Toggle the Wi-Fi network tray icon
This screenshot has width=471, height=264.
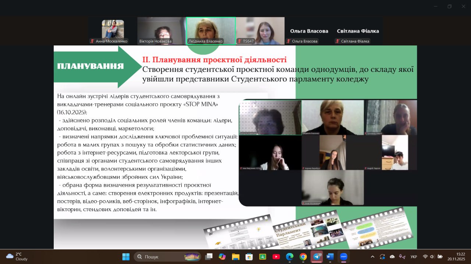coord(425,257)
